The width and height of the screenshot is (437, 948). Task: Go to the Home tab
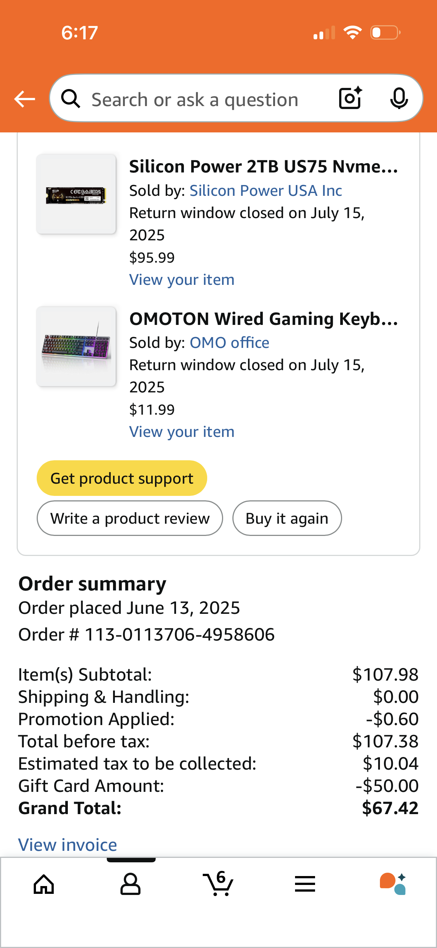pyautogui.click(x=44, y=884)
